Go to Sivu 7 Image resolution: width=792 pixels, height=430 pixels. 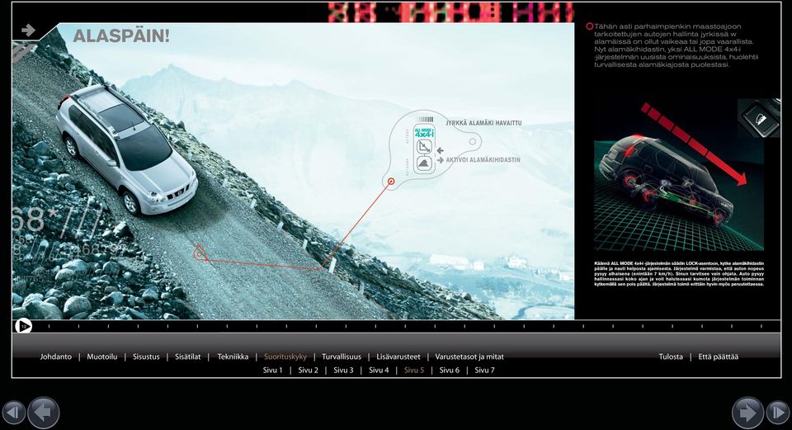tap(484, 371)
